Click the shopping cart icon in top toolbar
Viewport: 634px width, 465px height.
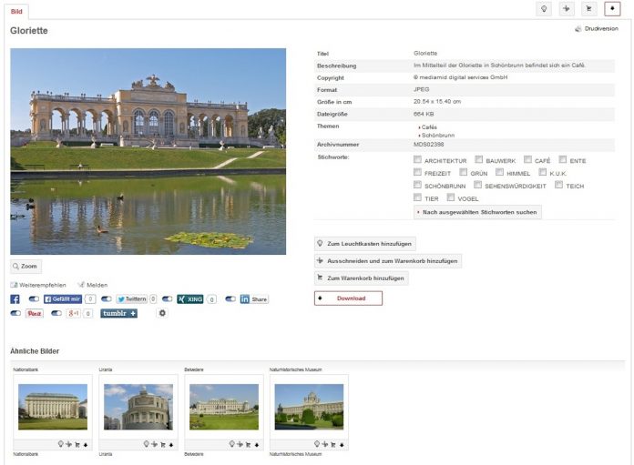589,9
